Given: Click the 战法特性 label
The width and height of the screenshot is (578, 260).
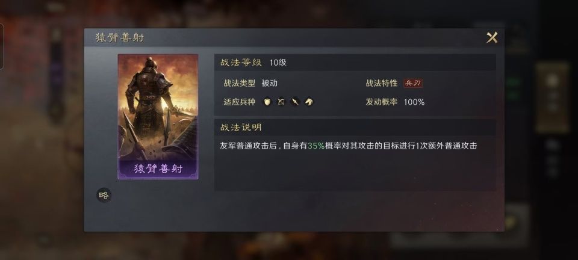Looking at the screenshot, I should pos(382,83).
